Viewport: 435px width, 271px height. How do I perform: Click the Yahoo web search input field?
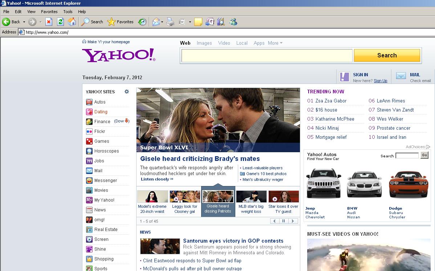(267, 56)
